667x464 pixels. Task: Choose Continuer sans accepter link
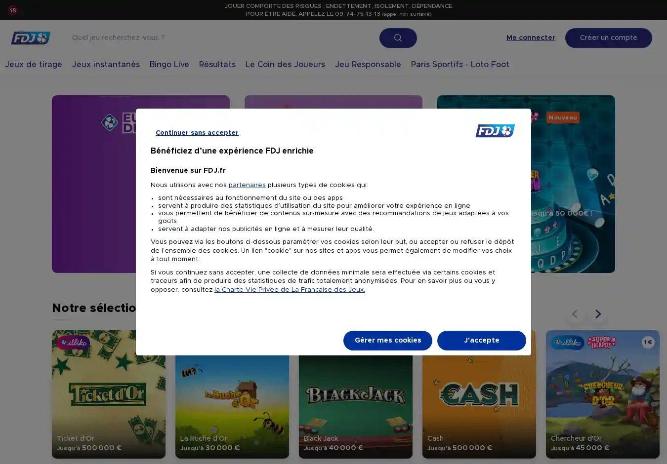pyautogui.click(x=197, y=133)
